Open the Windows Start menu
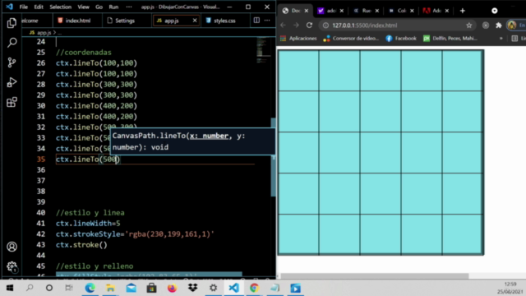 tap(10, 288)
